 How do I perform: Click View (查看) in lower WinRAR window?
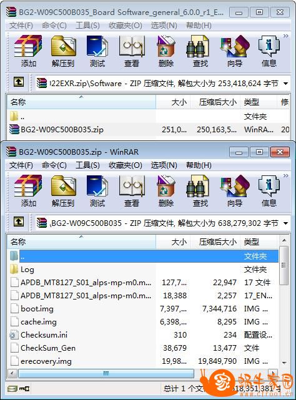132,192
